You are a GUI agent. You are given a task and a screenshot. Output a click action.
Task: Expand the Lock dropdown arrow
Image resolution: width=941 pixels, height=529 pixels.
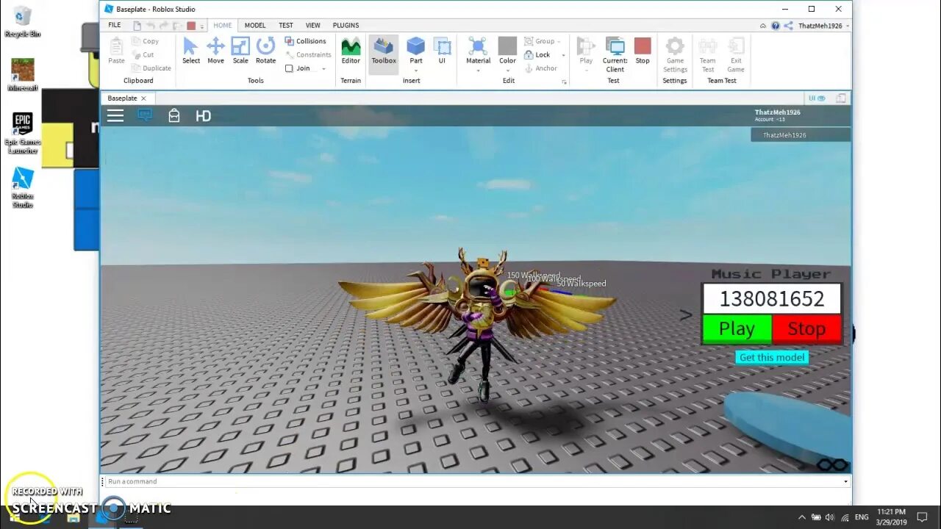tap(564, 55)
